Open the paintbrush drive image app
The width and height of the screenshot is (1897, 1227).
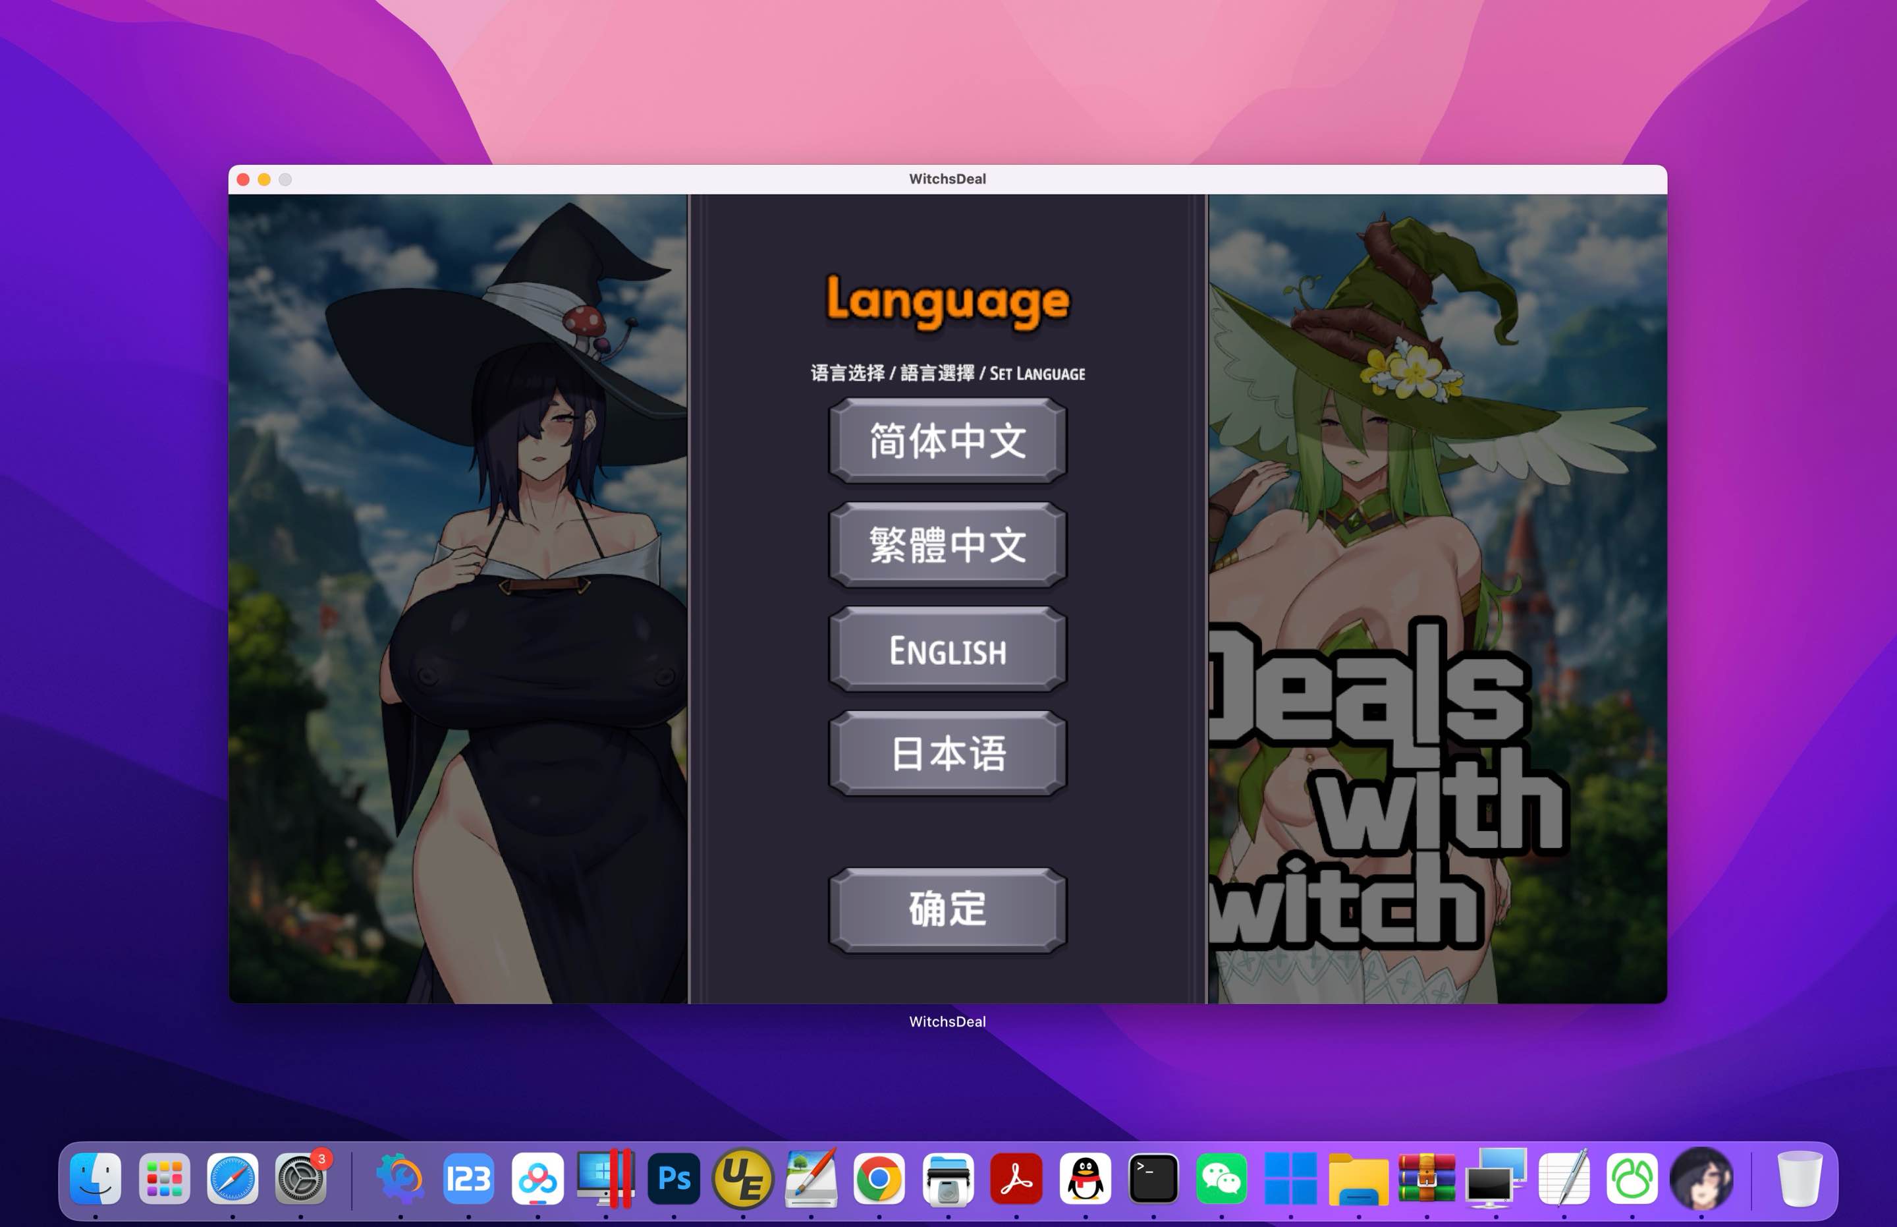(811, 1178)
